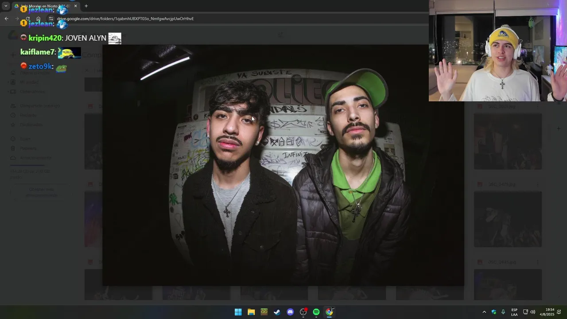Click the streamer webcam overlay
Screen dimensions: 567x319
click(498, 51)
